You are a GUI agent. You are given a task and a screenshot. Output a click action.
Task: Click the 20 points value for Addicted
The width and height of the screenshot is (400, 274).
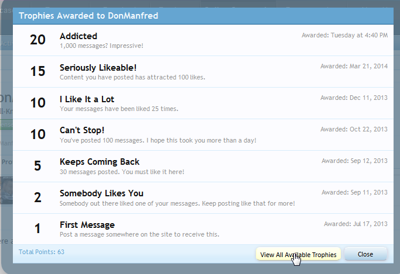(x=37, y=40)
